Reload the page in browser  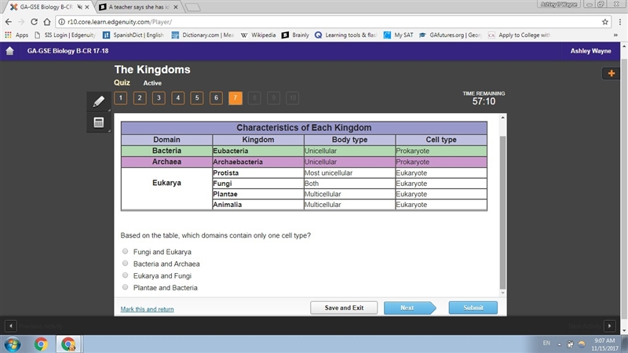(34, 22)
